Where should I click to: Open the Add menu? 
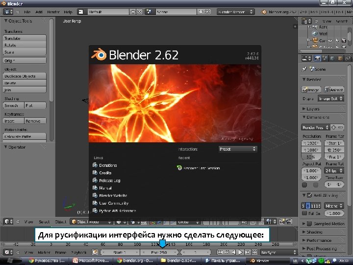click(39, 12)
